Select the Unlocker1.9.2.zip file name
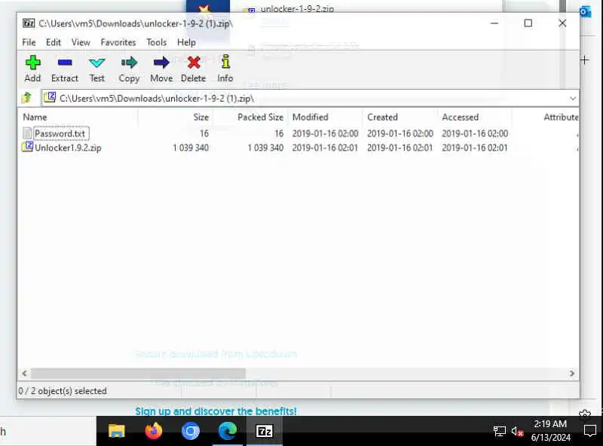This screenshot has height=446, width=603. click(68, 148)
